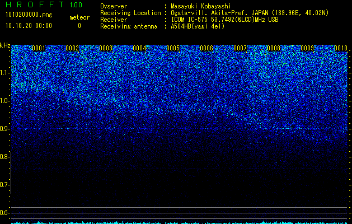Click the meteor count value 0
This screenshot has height=224, width=352.
pos(79,26)
